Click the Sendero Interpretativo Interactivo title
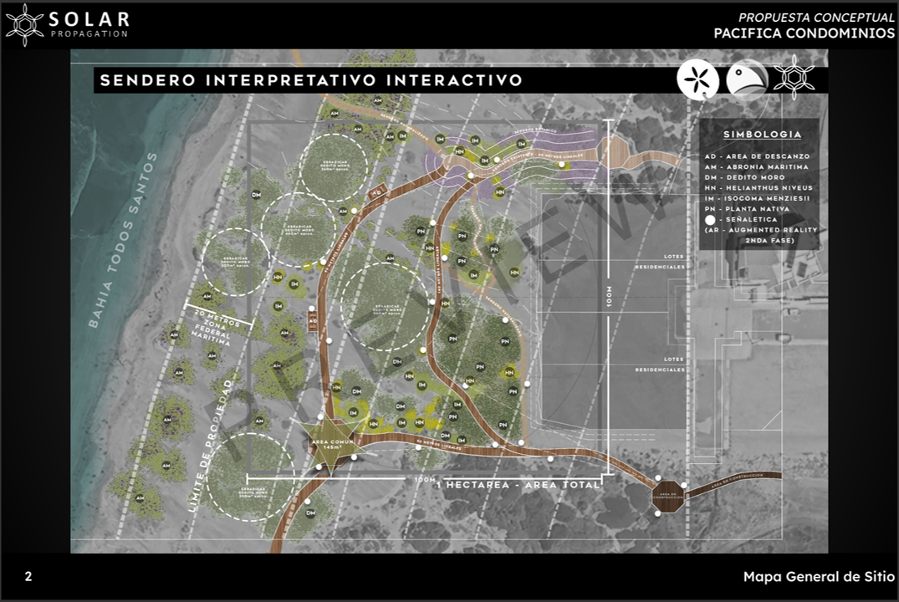The image size is (899, 602). coord(311,80)
